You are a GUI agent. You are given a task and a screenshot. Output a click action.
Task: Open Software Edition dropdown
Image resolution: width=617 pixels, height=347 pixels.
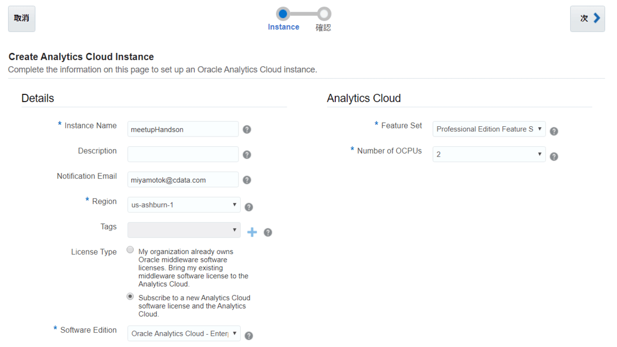184,334
